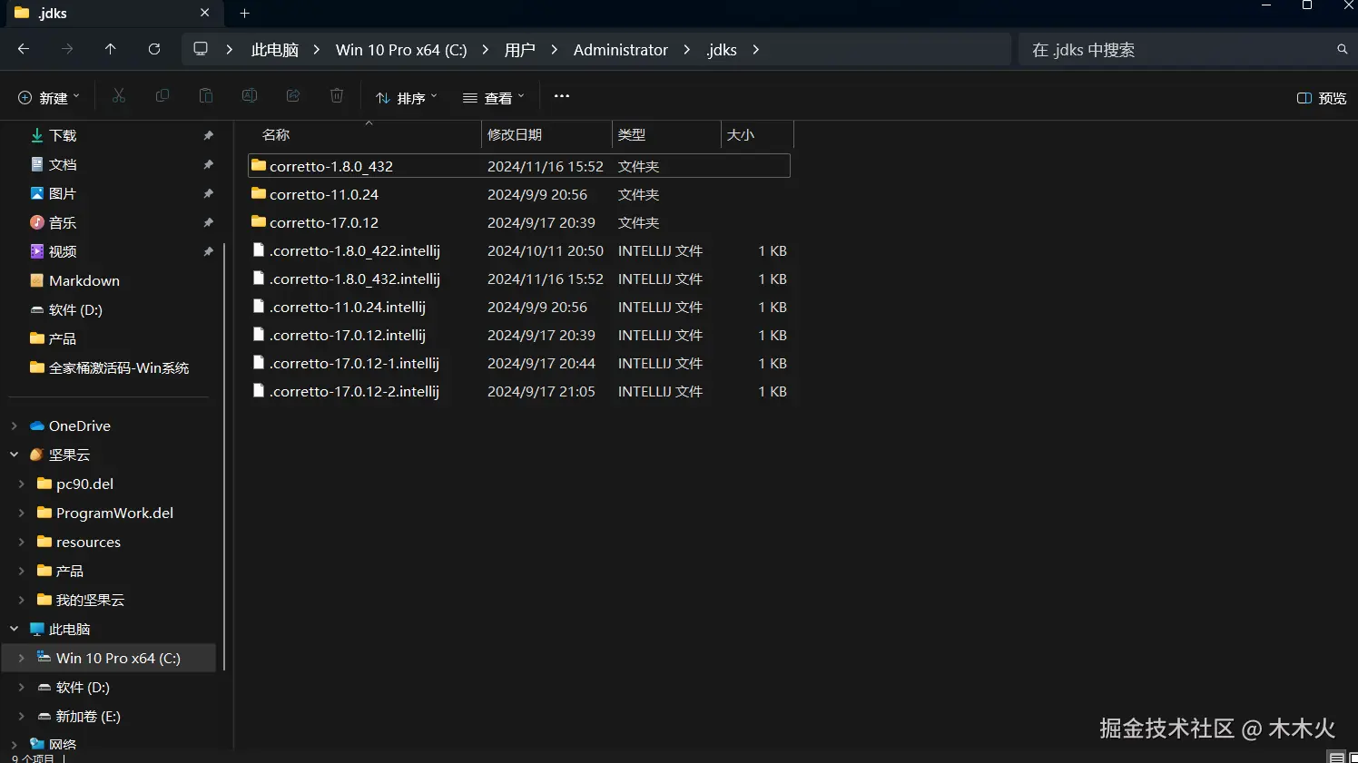Screen dimensions: 1358x763
Task: Unpin 视频 using its pin icon
Action: (x=208, y=251)
